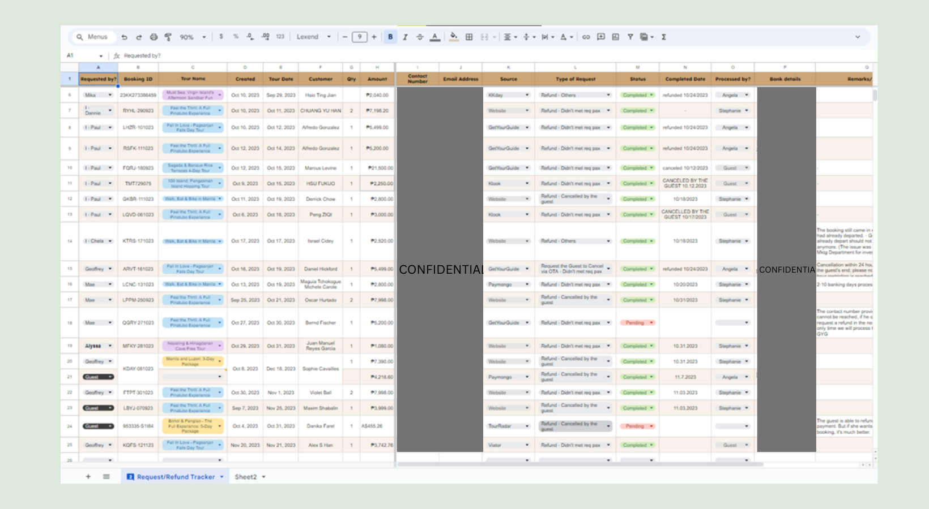Open the Viator source dropdown
The height and width of the screenshot is (509, 929).
pos(509,445)
